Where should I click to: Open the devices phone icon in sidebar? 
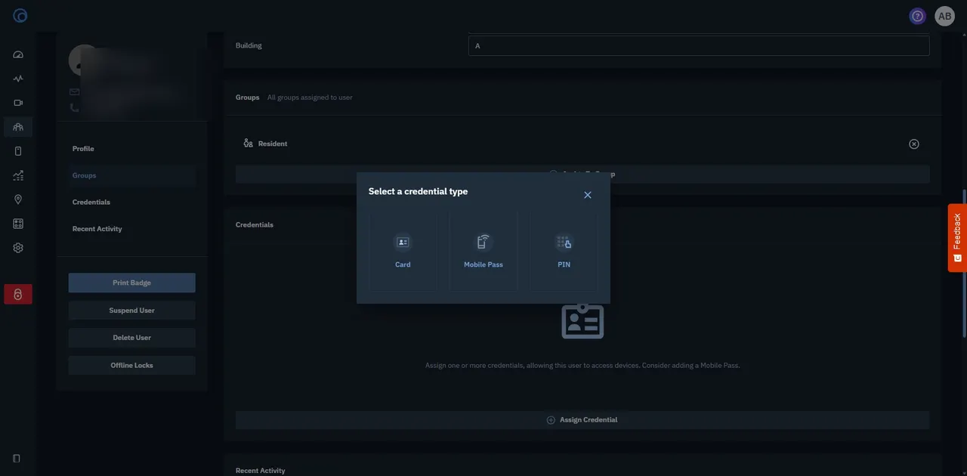point(18,151)
